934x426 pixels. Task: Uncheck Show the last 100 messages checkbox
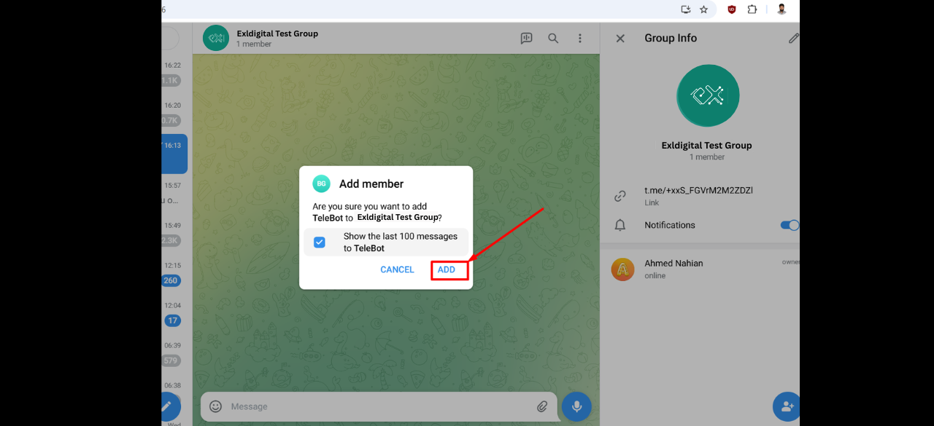point(319,242)
